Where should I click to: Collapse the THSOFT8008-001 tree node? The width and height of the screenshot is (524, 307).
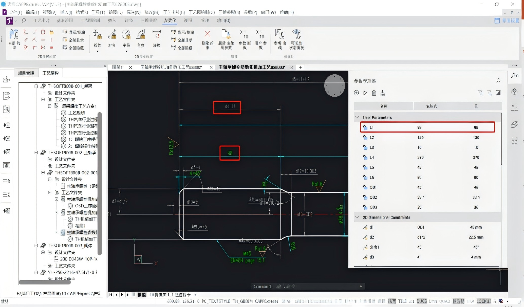tap(36, 86)
